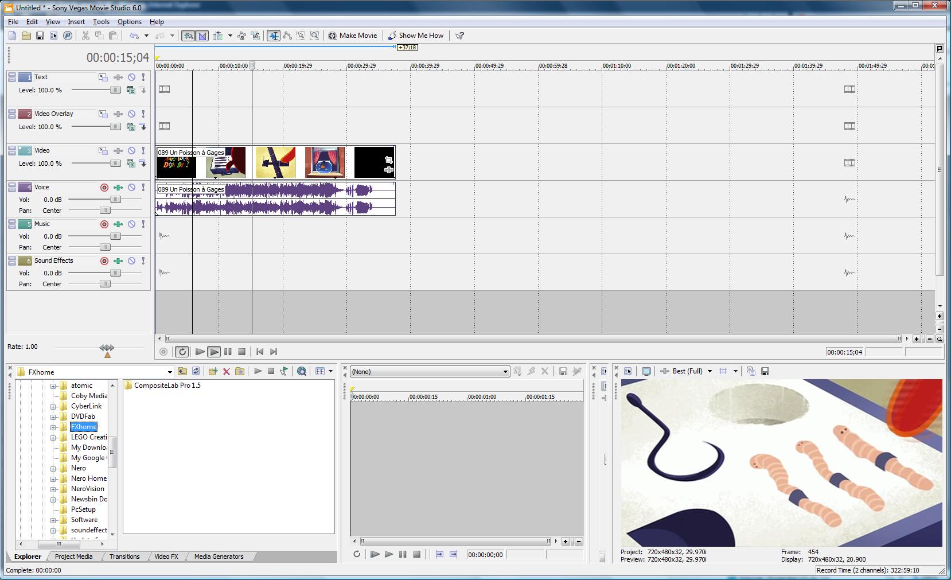This screenshot has width=951, height=580.
Task: Open the Tools menu
Action: click(101, 22)
